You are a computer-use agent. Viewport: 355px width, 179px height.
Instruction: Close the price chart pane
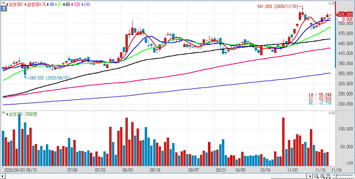(333, 3)
